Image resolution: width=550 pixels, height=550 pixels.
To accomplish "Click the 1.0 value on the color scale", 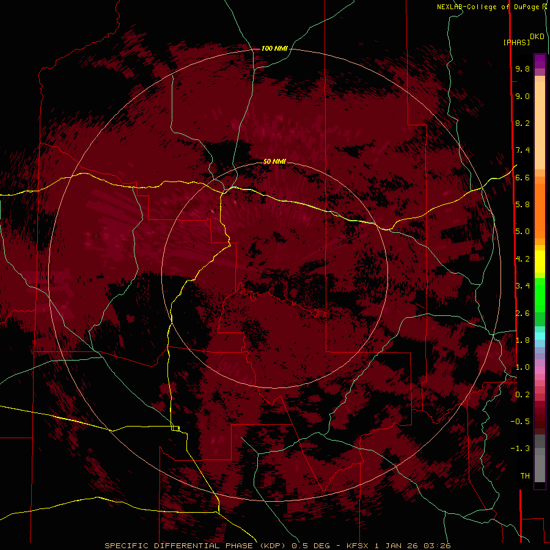I will click(x=522, y=367).
